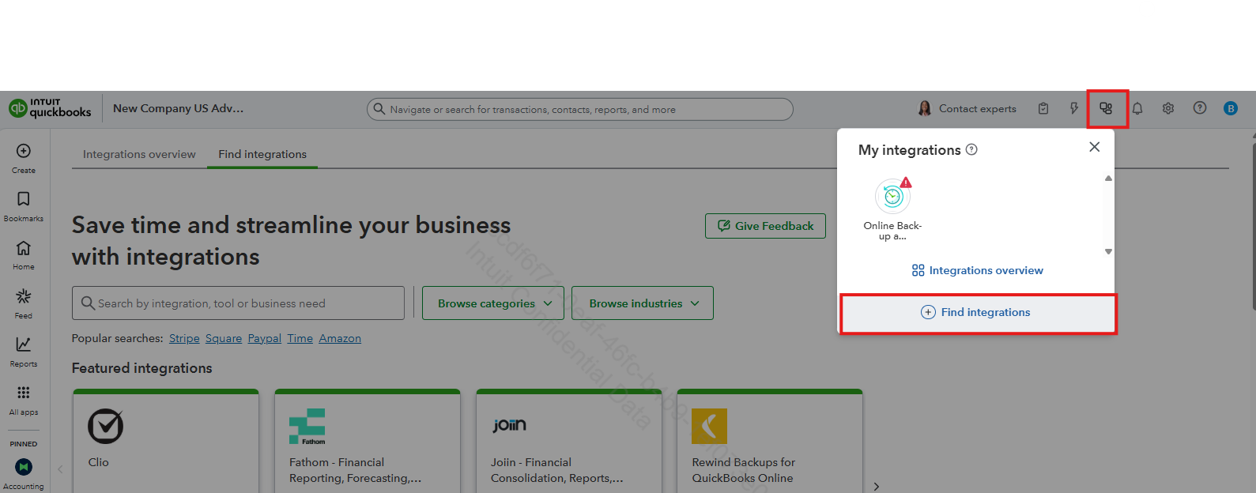This screenshot has width=1256, height=493.
Task: Go to Home in the sidebar
Action: [24, 254]
